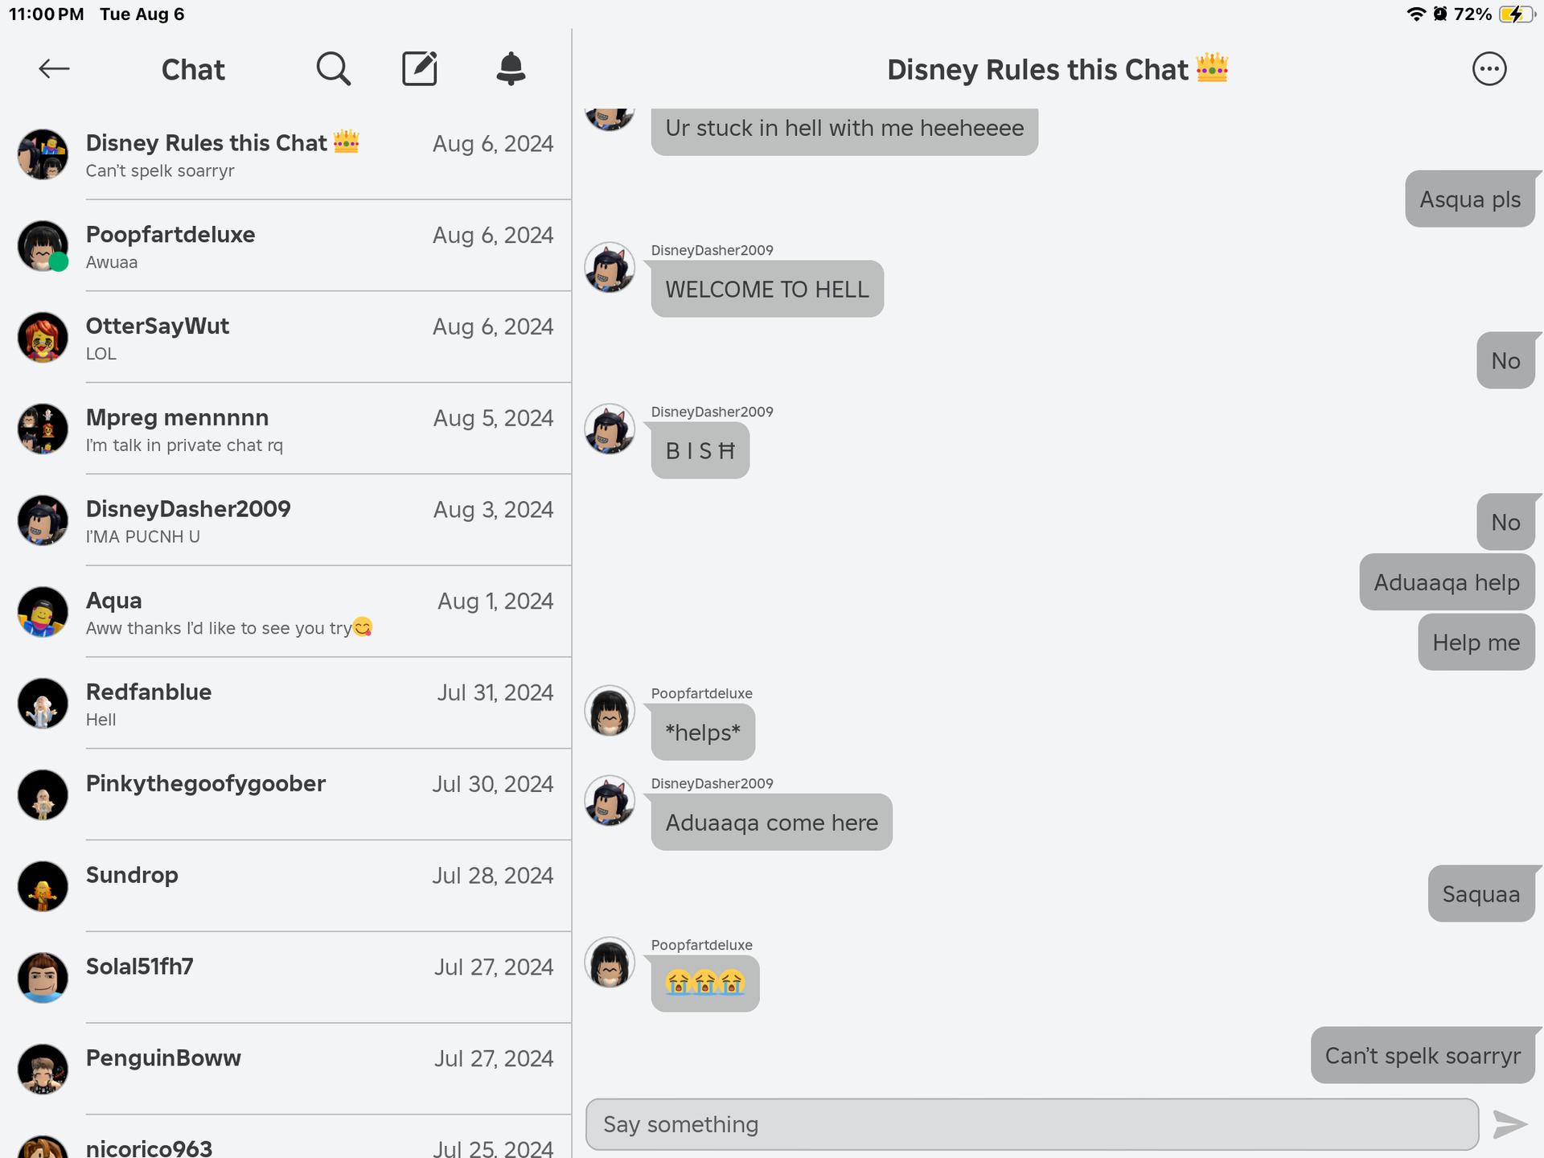Click the 'No' reply below 'WELCOME TO HELL'
The image size is (1544, 1158).
click(1505, 361)
